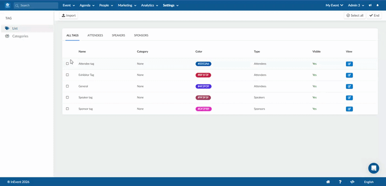Open the chat support bubble
This screenshot has height=186, width=386.
coord(373,168)
